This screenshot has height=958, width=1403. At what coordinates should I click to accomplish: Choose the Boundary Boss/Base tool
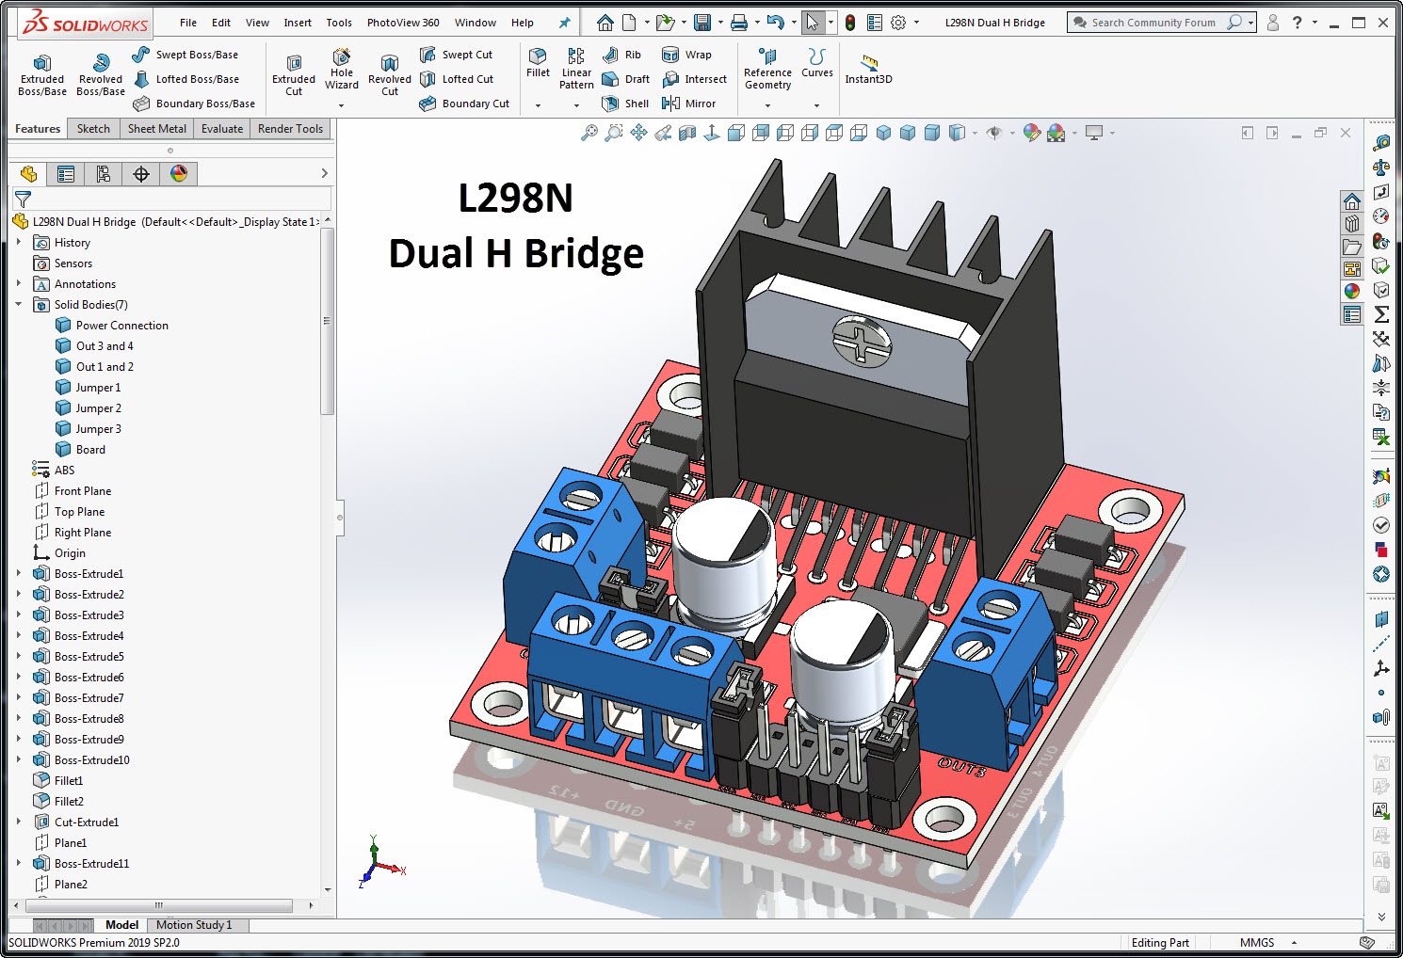pos(194,104)
